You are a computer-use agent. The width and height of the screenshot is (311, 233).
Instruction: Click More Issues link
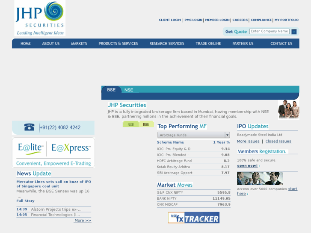pyautogui.click(x=248, y=141)
